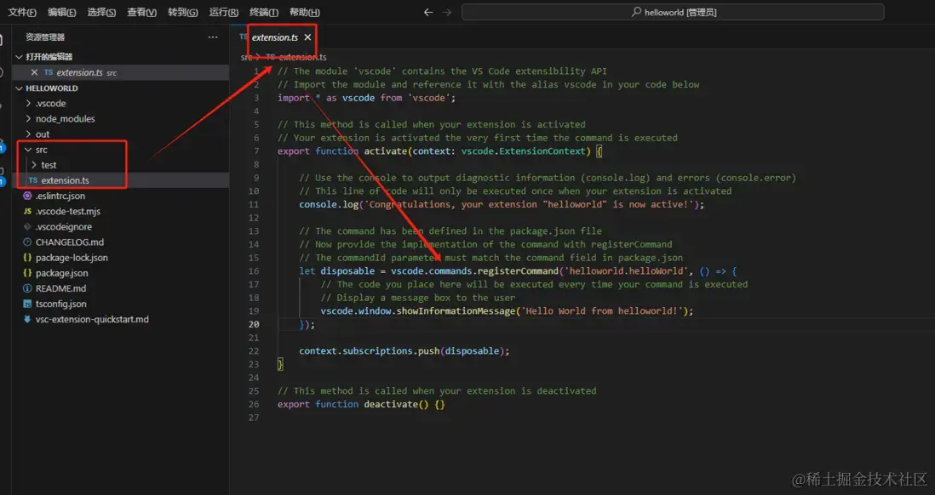Screen dimensions: 935x495
Task: Click the src breadcrumb segment
Action: pos(246,57)
